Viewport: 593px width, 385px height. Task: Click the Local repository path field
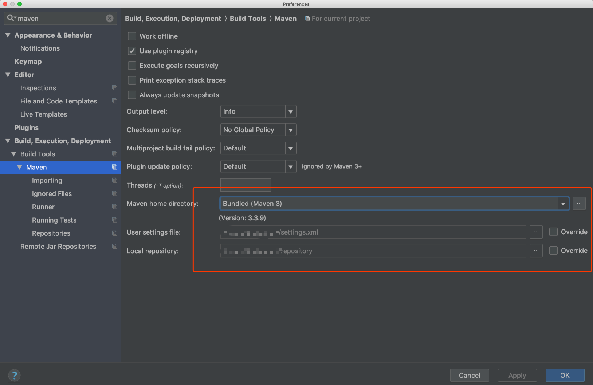[373, 251]
